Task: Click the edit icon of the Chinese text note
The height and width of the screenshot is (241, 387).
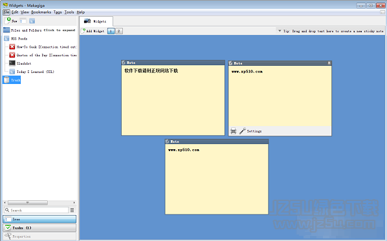Action: click(124, 63)
